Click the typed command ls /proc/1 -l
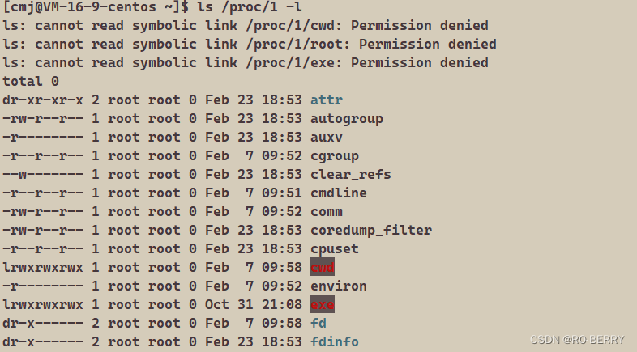The width and height of the screenshot is (637, 352). pos(243,7)
